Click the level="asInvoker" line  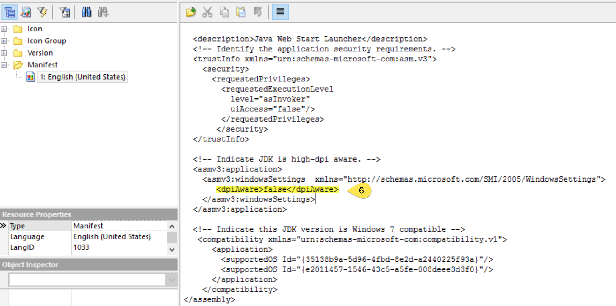pos(270,99)
